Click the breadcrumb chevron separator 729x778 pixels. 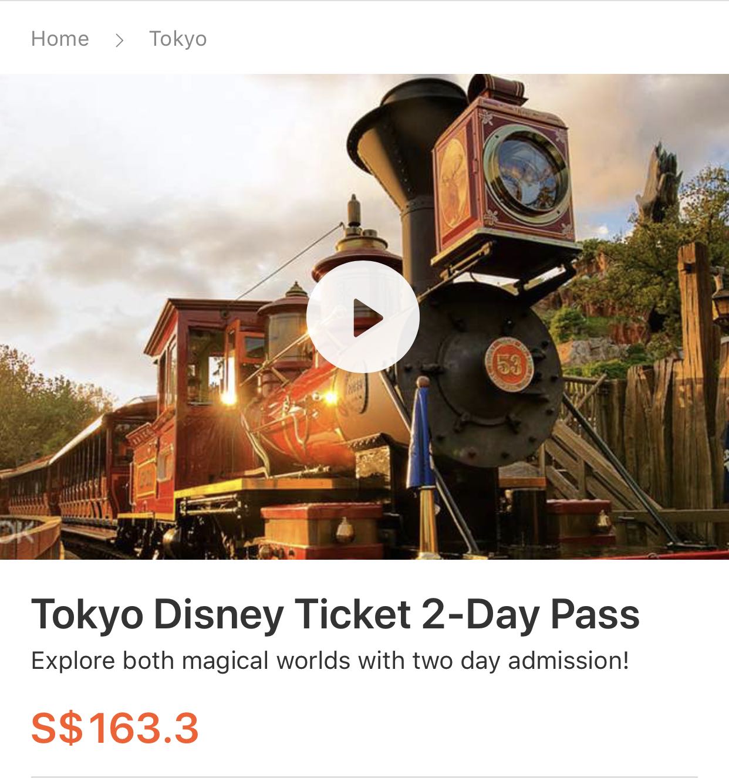[120, 40]
